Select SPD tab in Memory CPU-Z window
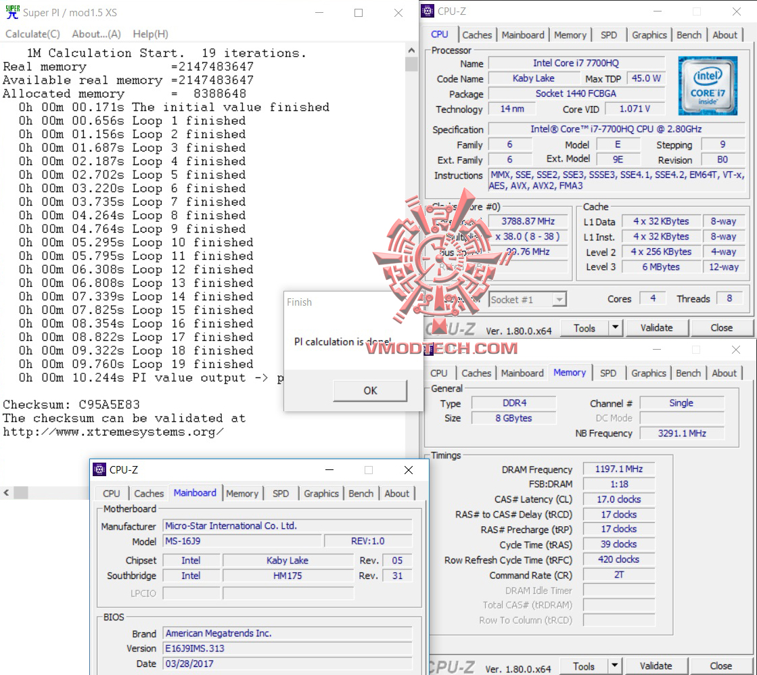Screen dimensions: 757x675 coord(607,373)
